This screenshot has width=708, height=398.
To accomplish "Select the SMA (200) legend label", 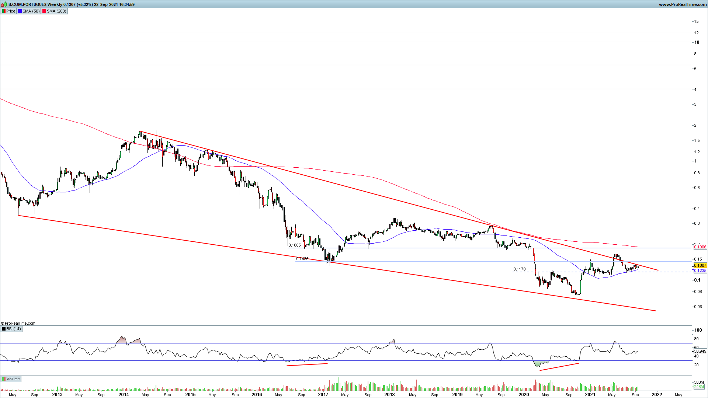I will [x=56, y=11].
